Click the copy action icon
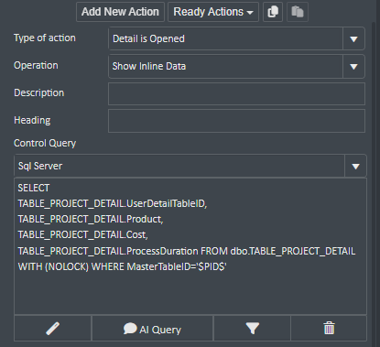The width and height of the screenshot is (380, 347). pyautogui.click(x=273, y=12)
